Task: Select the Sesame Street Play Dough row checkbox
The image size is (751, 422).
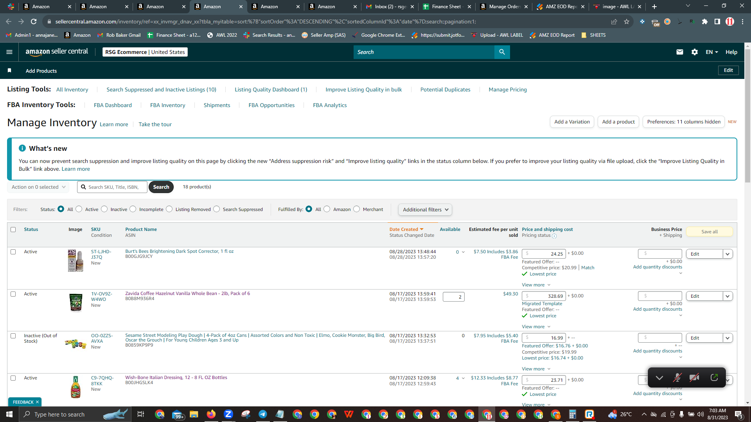Action: pyautogui.click(x=13, y=336)
